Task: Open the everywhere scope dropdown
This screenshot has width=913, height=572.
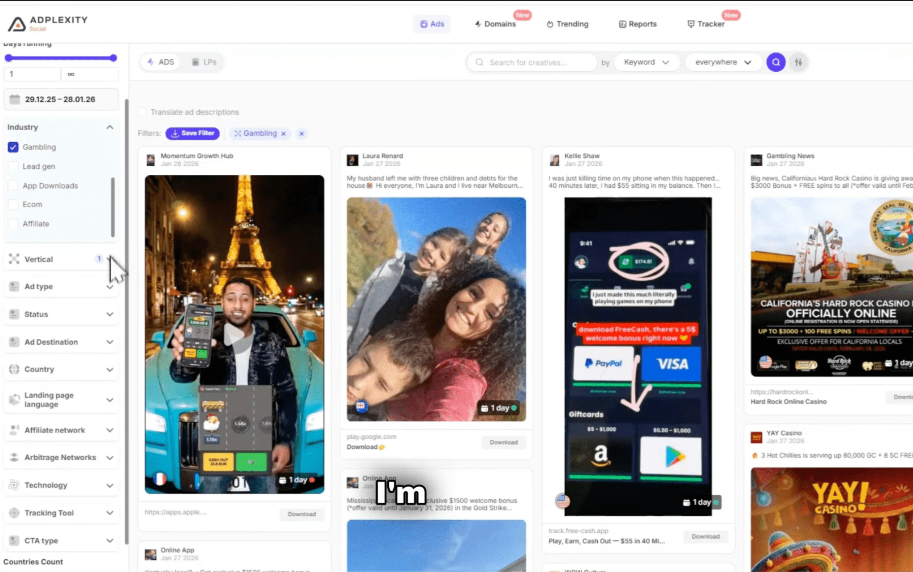Action: tap(723, 62)
